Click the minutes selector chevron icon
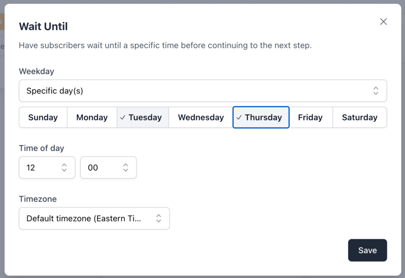The height and width of the screenshot is (278, 405). (126, 167)
